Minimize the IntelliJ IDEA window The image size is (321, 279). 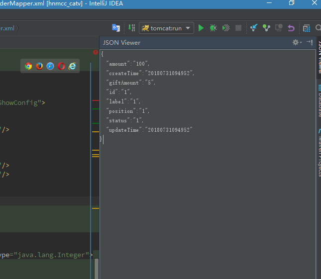[x=269, y=3]
